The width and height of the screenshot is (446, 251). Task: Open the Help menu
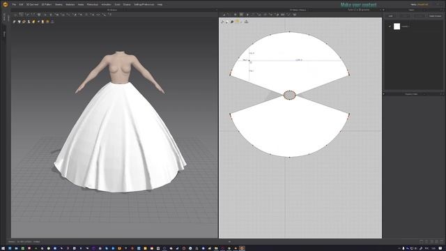pyautogui.click(x=160, y=5)
